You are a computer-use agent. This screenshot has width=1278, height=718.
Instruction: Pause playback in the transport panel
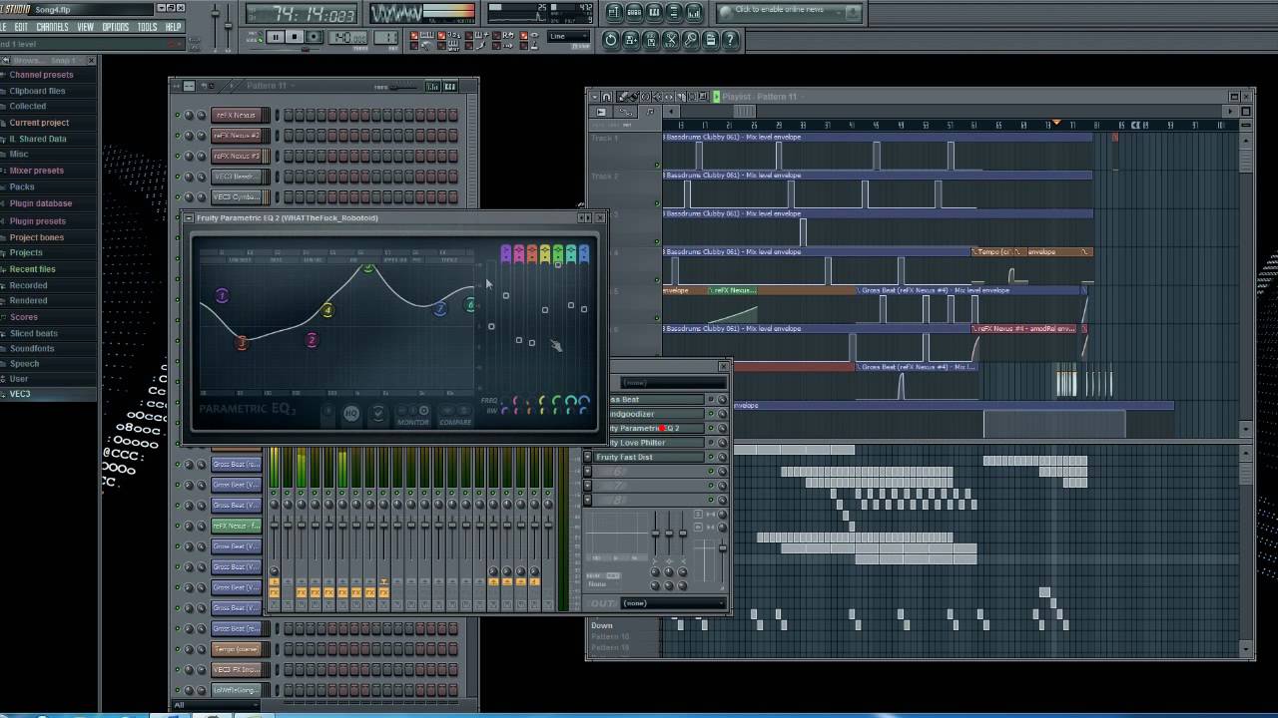point(276,37)
